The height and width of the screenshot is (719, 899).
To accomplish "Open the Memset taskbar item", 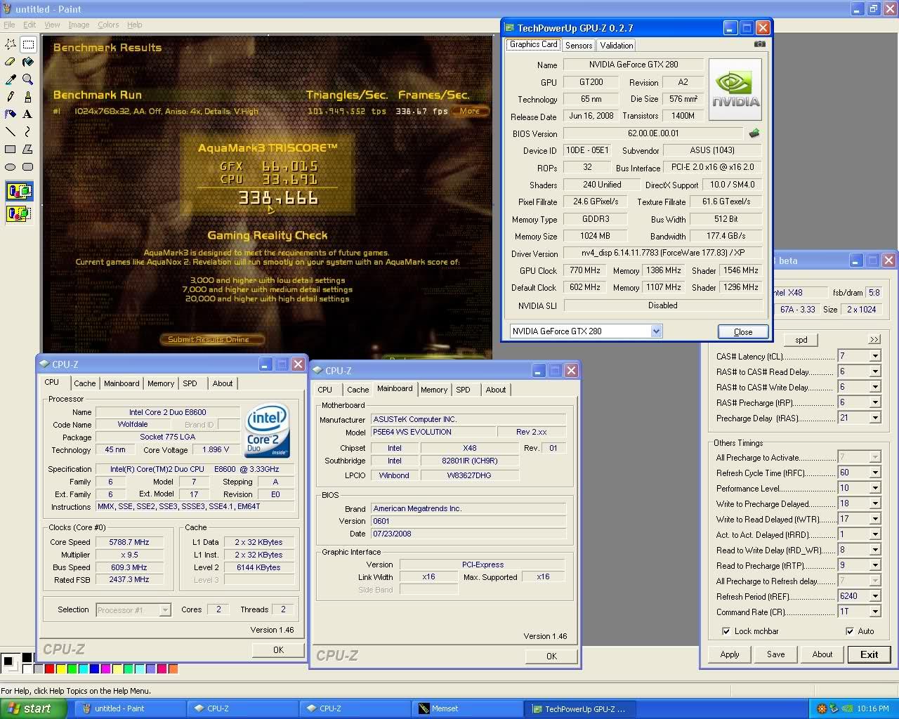I will coord(466,708).
